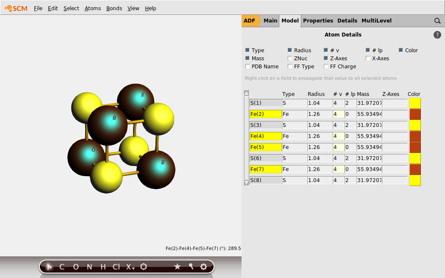
Task: Disable the Radius checkbox
Action: click(289, 50)
